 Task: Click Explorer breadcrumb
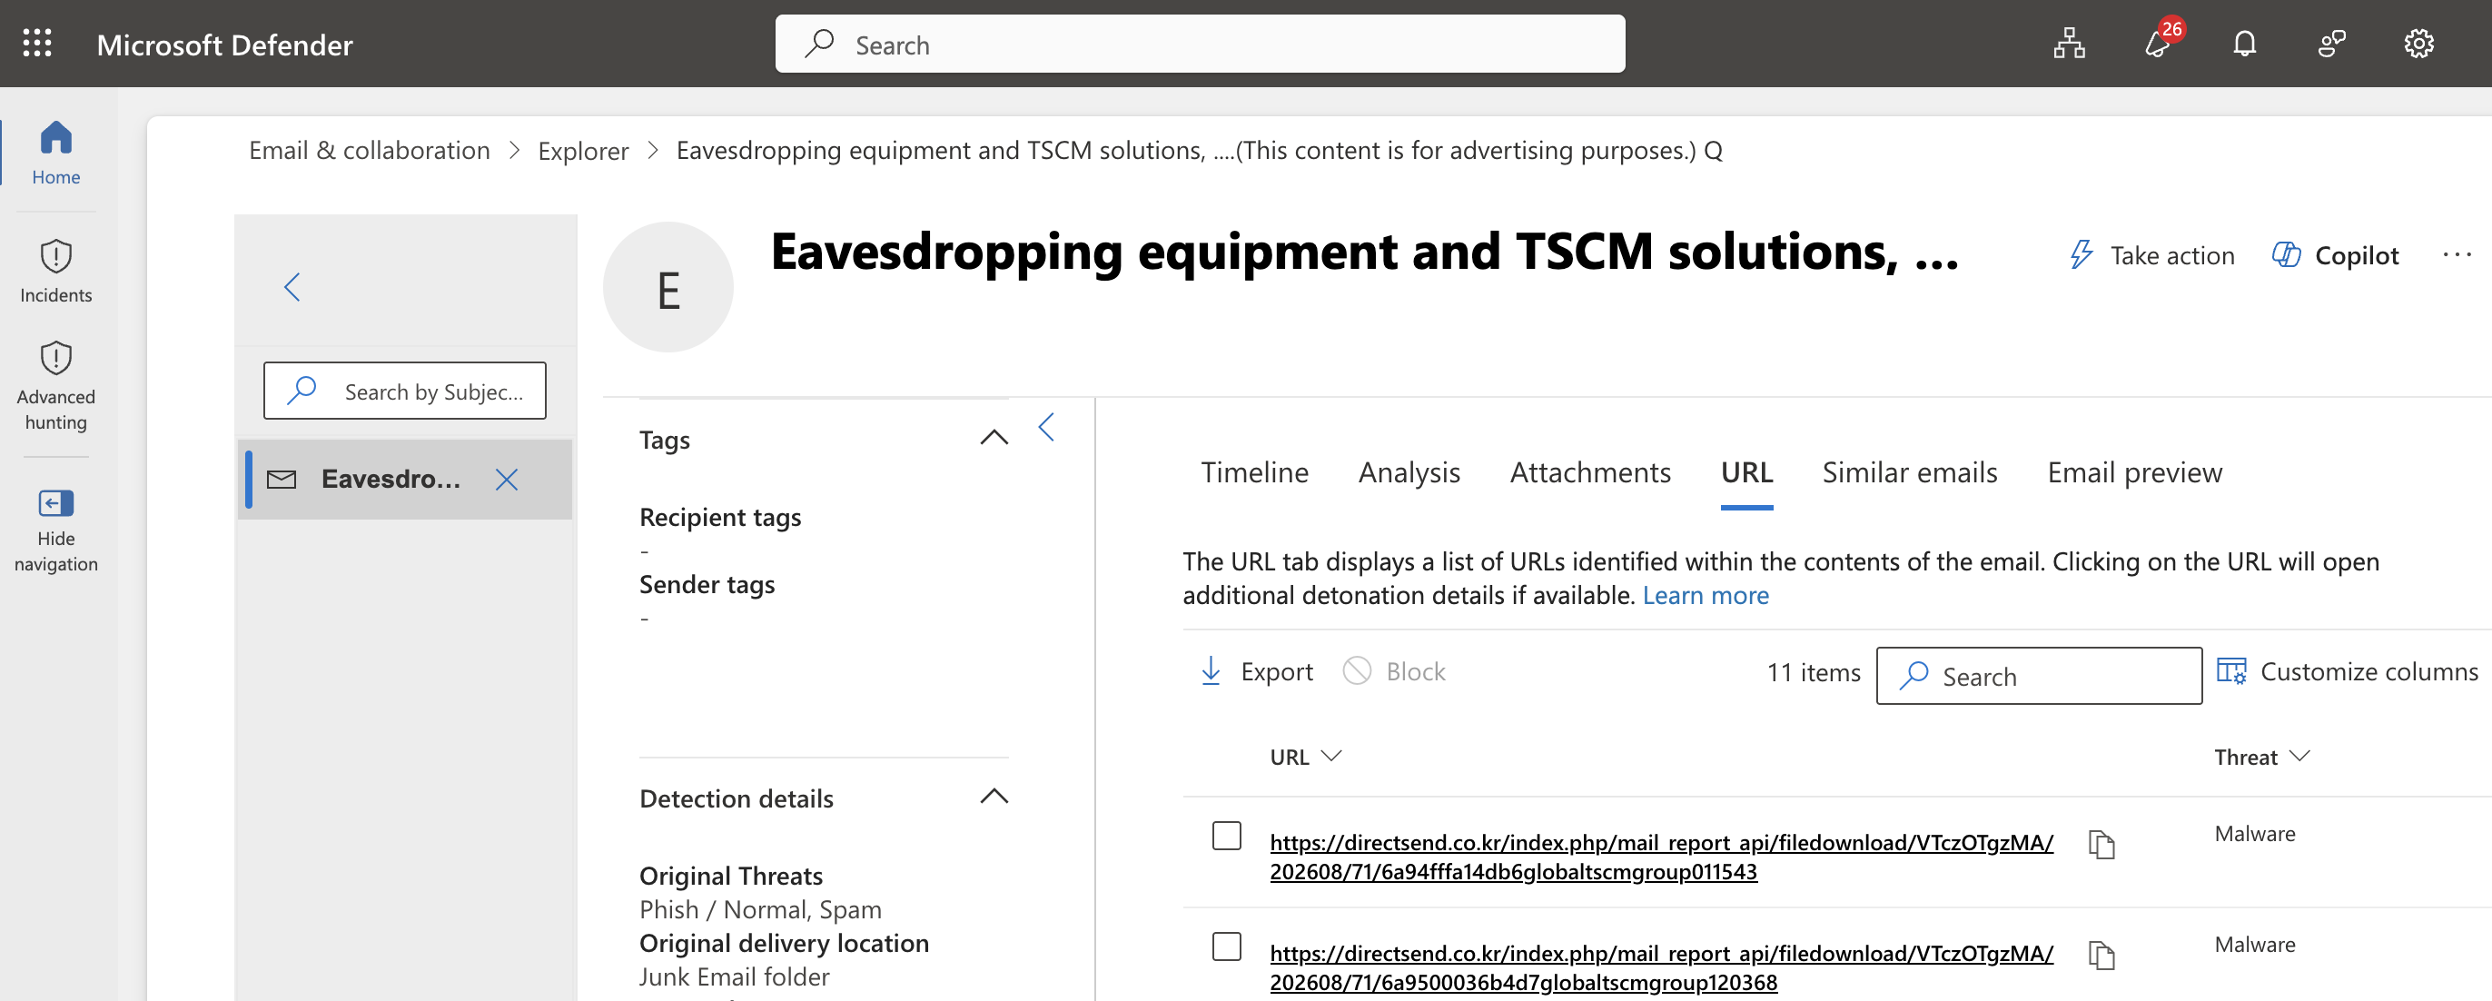point(582,151)
